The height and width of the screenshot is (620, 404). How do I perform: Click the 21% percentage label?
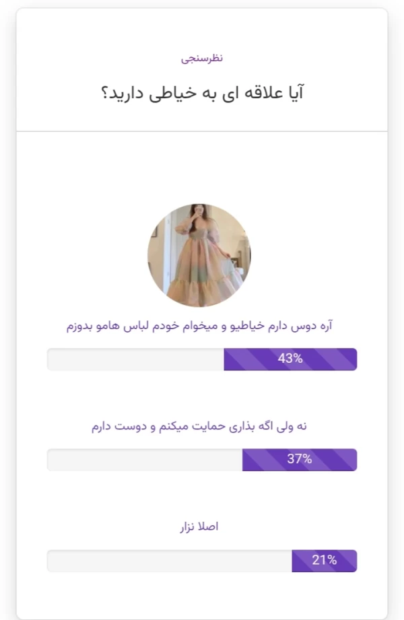[326, 559]
